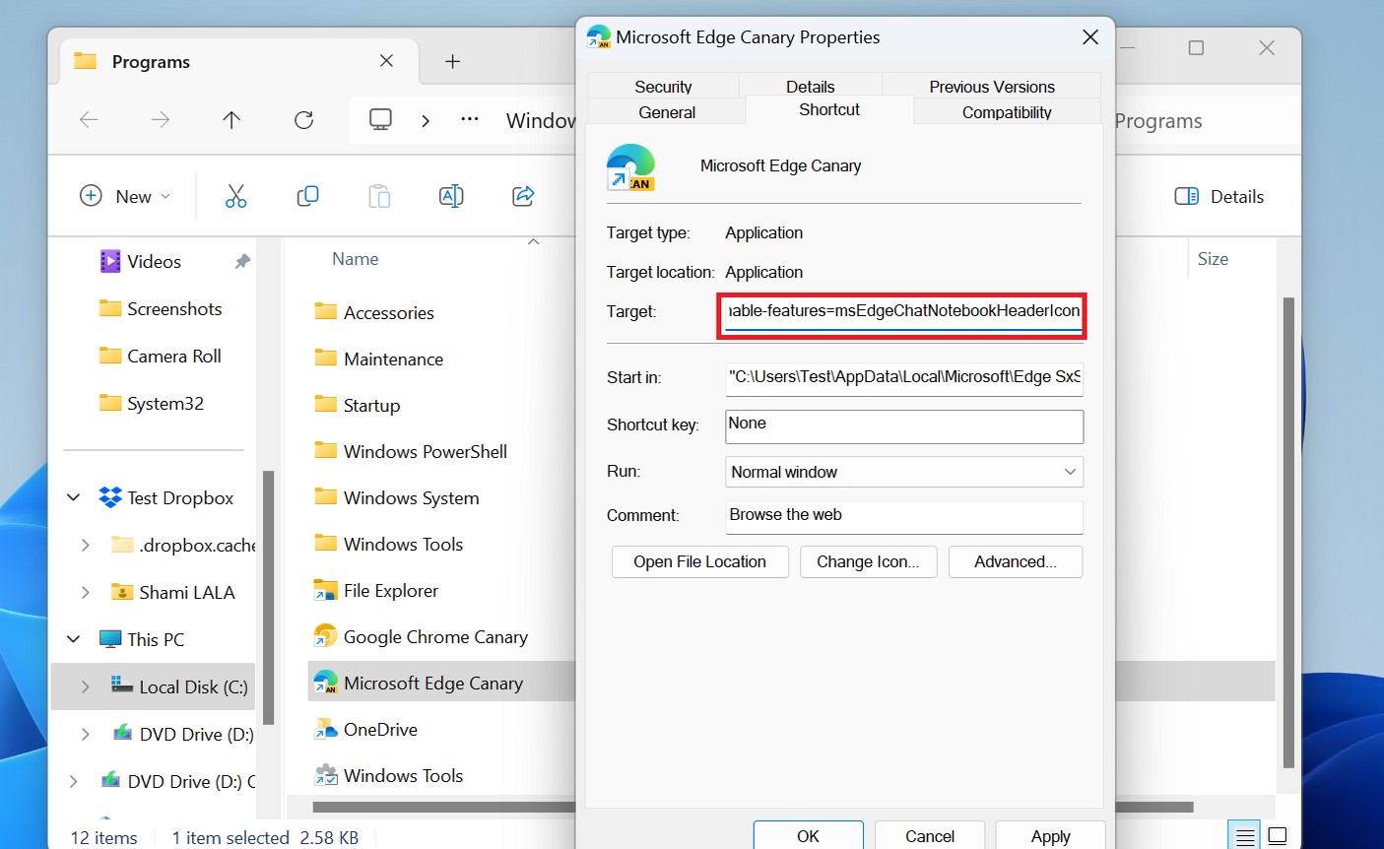Switch to large thumbnails layout in status bar
1384x849 pixels.
[1277, 833]
